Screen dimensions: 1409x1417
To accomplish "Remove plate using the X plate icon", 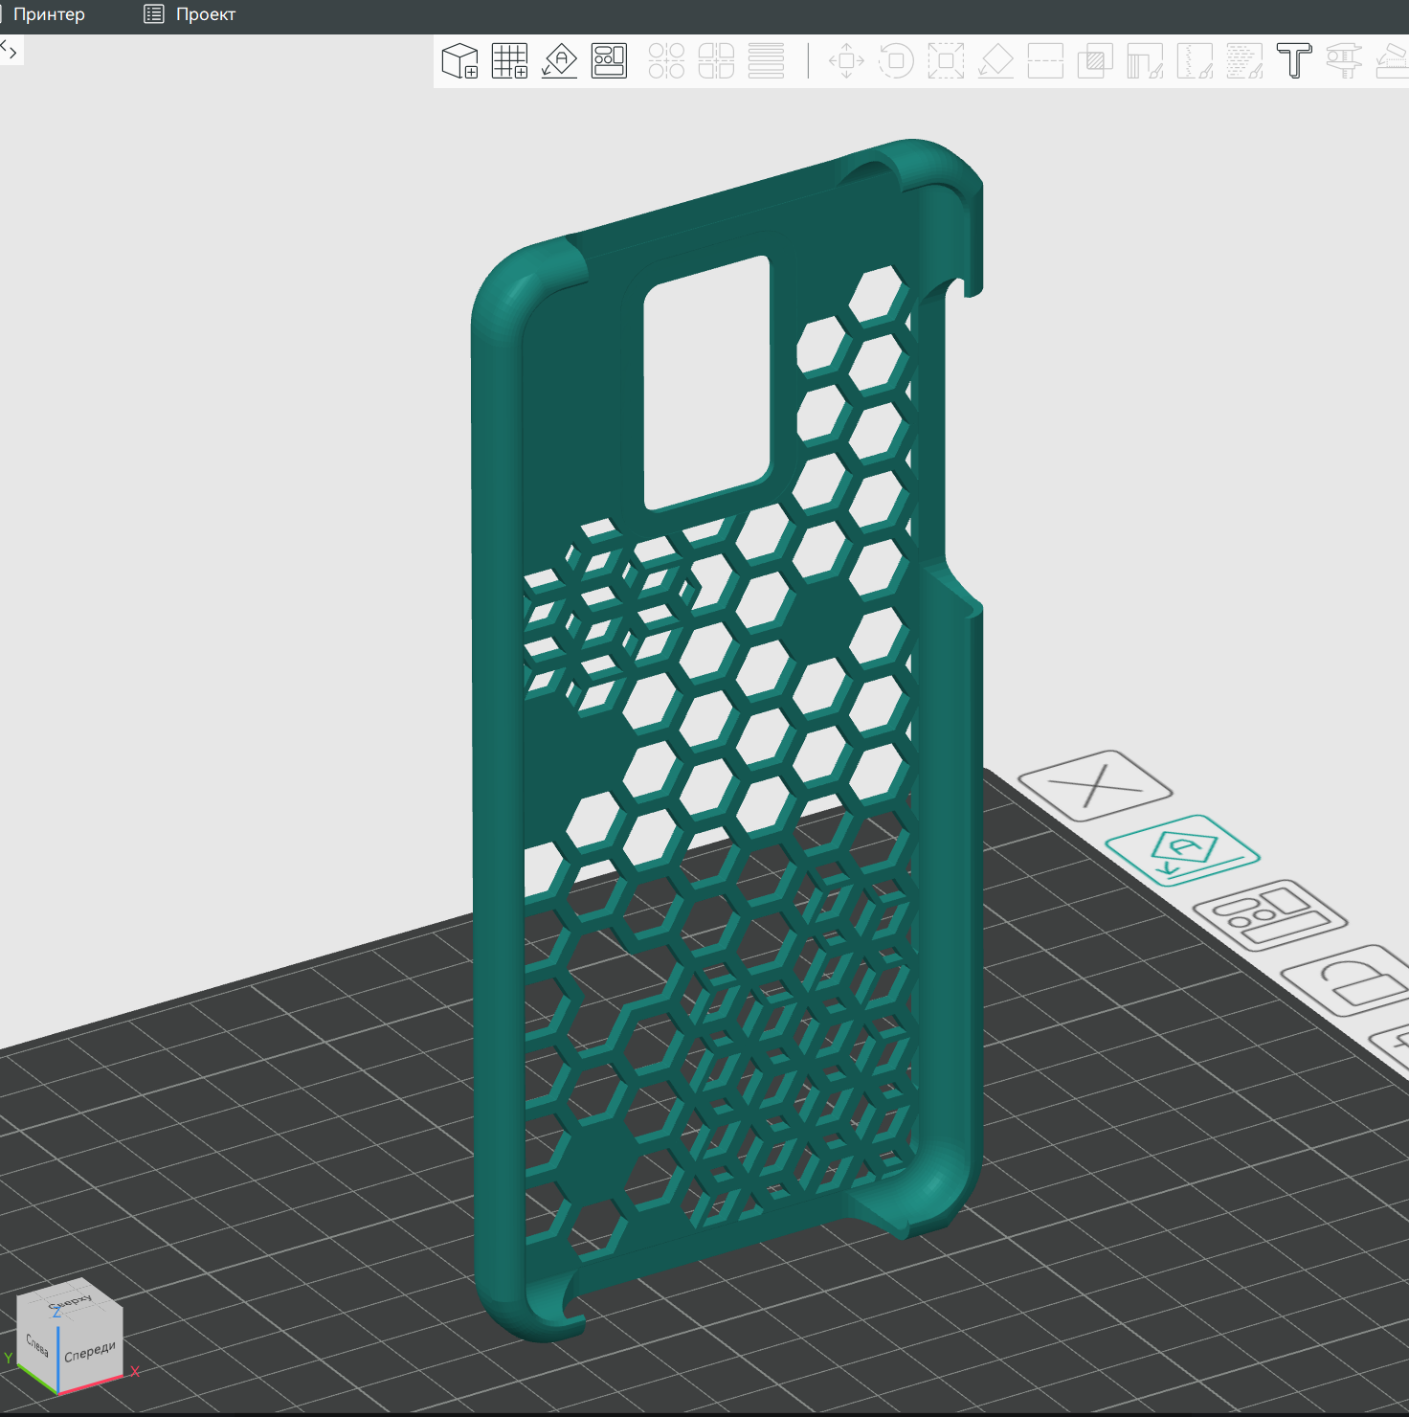I will pos(1095,786).
